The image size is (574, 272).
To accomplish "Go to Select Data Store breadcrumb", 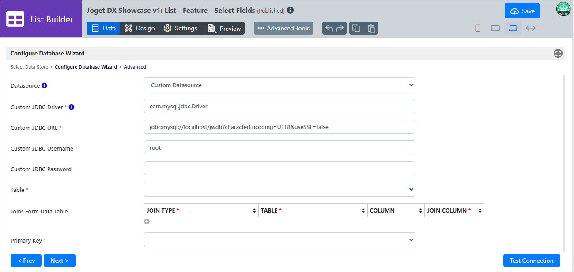I will click(x=30, y=67).
